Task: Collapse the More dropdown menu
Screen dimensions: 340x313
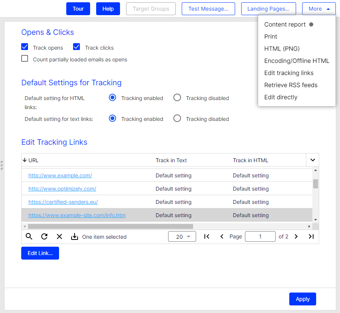Action: coord(319,9)
